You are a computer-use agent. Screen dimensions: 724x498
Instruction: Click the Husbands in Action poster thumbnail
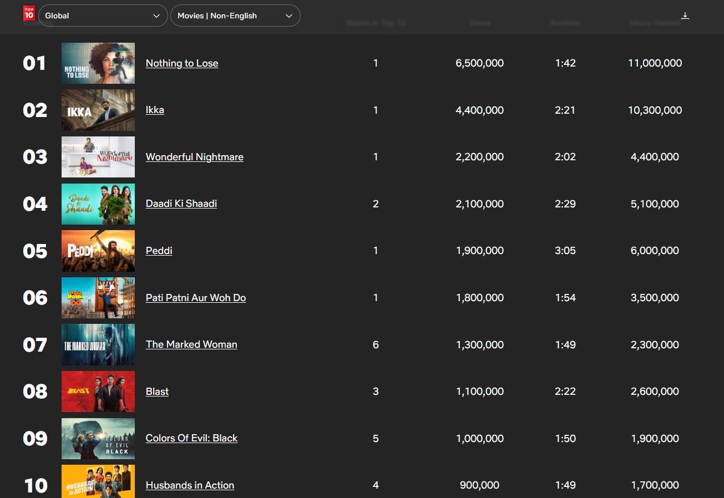click(x=98, y=481)
